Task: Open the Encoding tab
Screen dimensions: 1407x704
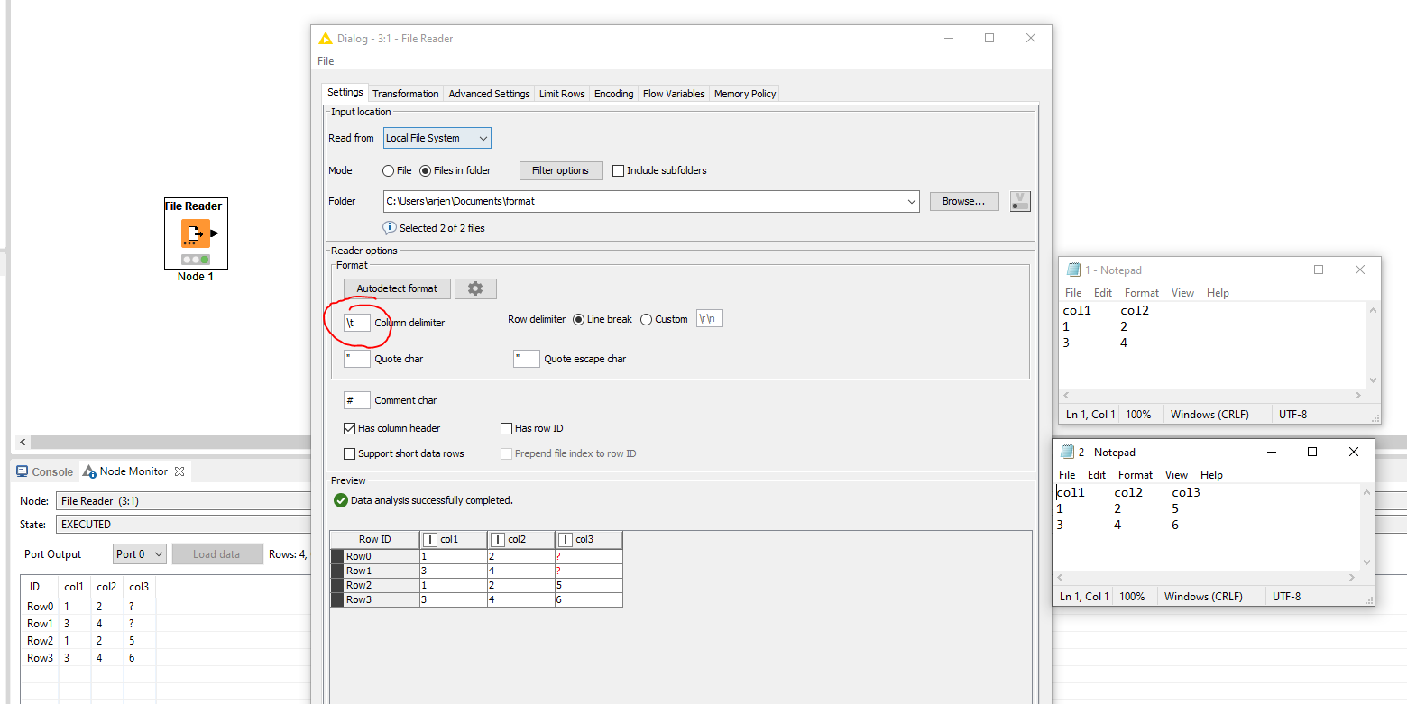Action: 613,94
